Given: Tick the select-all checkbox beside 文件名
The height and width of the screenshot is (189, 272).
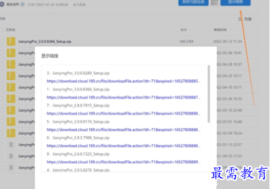Looking at the screenshot, I should 2,30.
